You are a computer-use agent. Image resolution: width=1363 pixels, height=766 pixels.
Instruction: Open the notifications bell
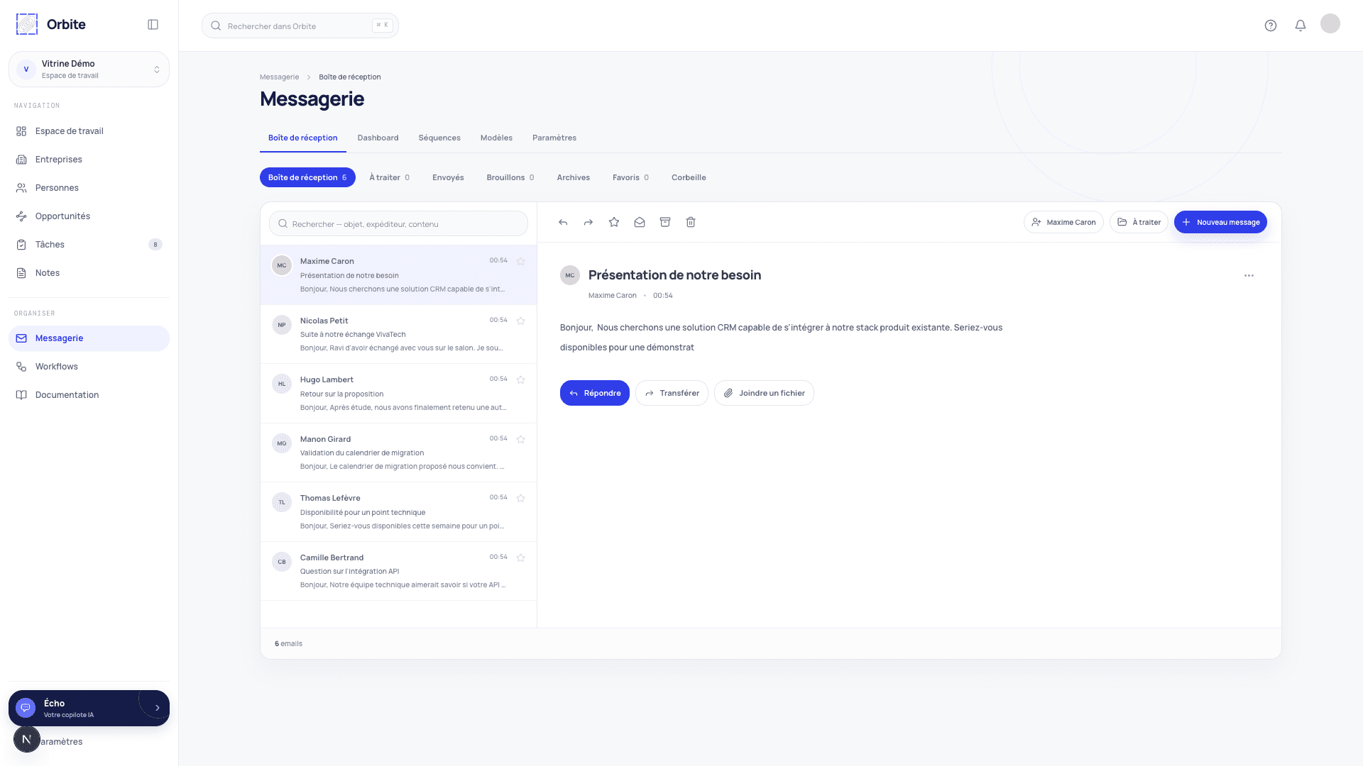[x=1301, y=26]
